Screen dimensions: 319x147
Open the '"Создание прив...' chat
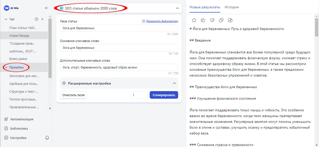click(x=22, y=43)
